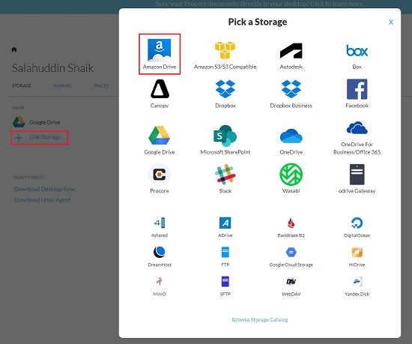Select Google Cloud Storage
The width and height of the screenshot is (412, 344).
pos(291,253)
